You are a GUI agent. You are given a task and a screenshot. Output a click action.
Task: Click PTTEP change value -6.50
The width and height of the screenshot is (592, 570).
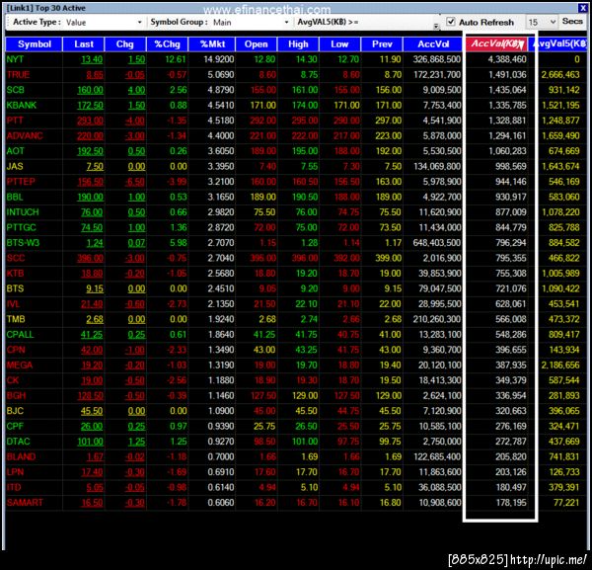click(x=135, y=182)
